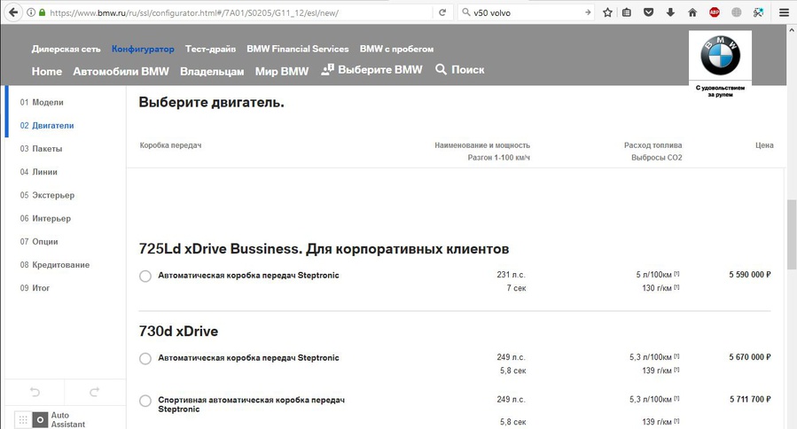Go to step 07 Опции
Image resolution: width=797 pixels, height=429 pixels.
[x=39, y=241]
